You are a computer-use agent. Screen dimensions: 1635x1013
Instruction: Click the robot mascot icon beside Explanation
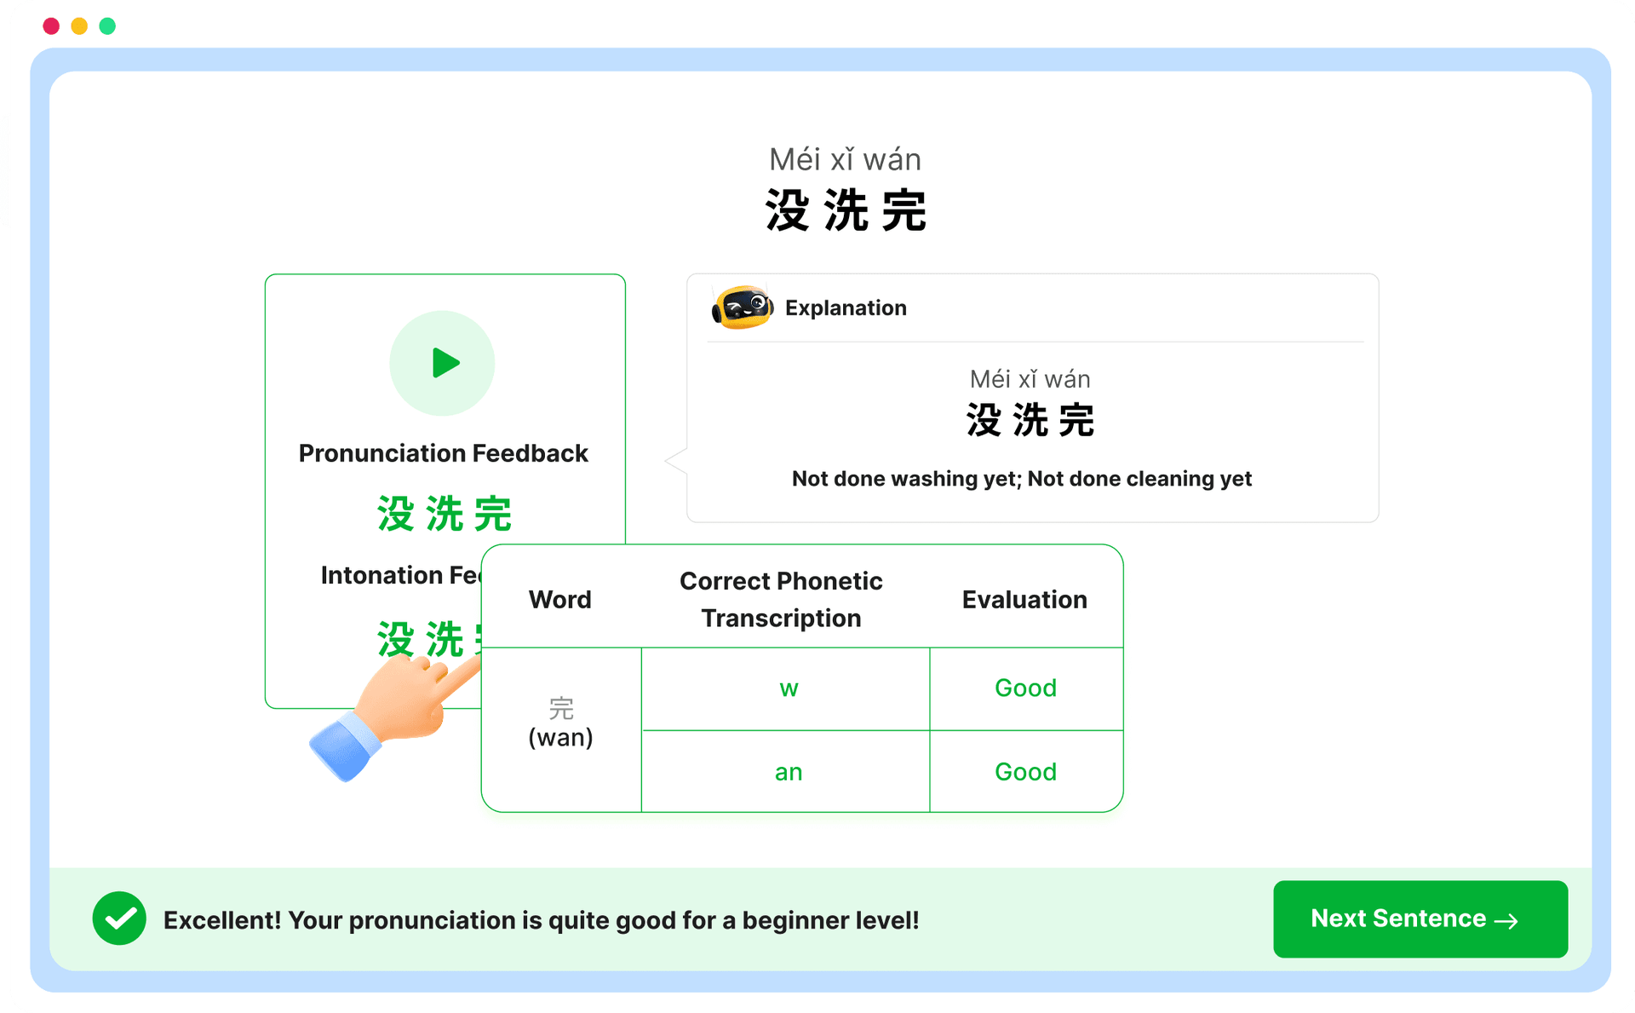pyautogui.click(x=741, y=308)
